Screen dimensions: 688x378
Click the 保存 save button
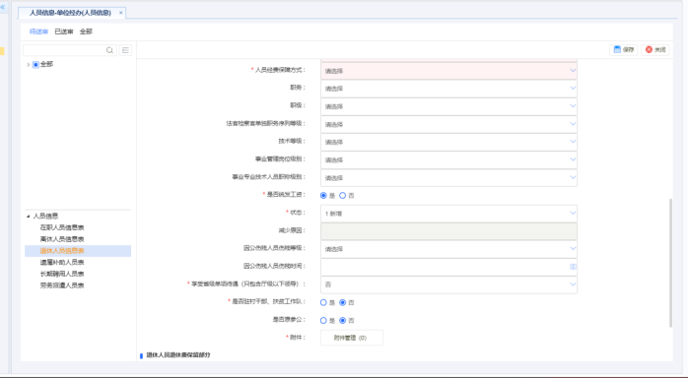point(624,50)
